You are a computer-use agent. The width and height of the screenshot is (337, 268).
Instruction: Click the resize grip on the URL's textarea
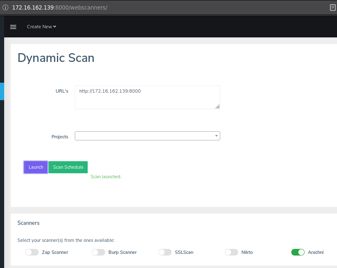point(218,106)
